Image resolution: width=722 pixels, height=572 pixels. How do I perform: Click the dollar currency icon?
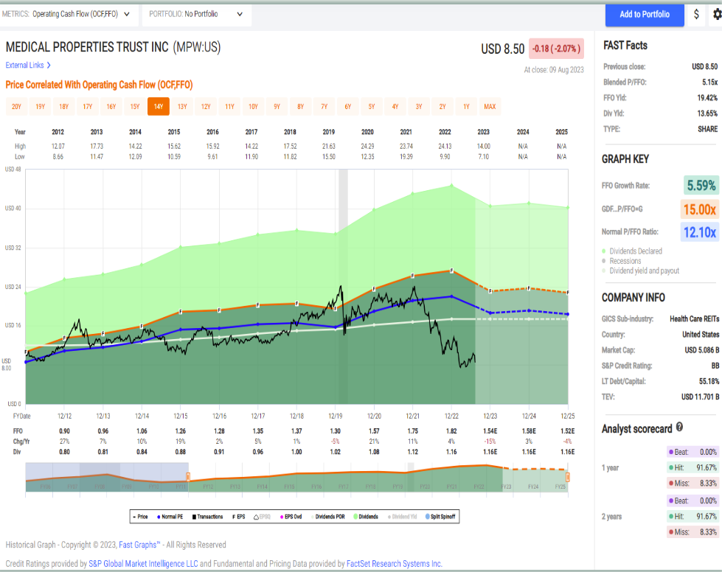pos(696,14)
